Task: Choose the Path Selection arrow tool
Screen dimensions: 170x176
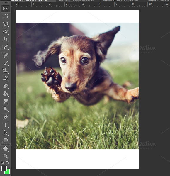Action: (x=6, y=133)
